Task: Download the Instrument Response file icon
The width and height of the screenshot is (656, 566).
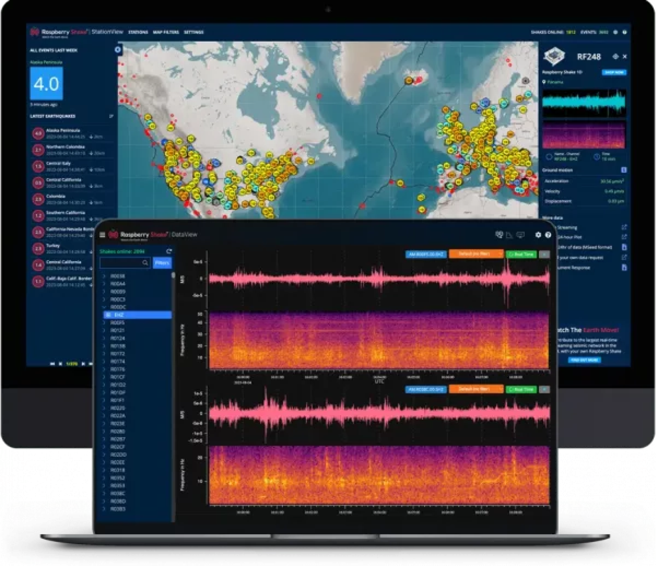Action: (624, 267)
